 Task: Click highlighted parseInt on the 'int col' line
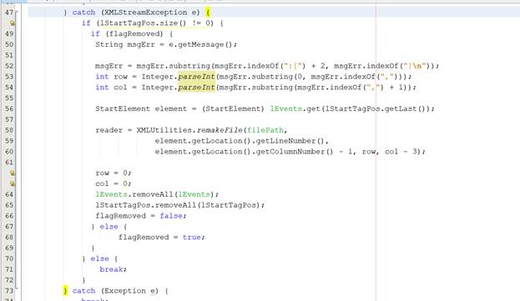point(197,88)
